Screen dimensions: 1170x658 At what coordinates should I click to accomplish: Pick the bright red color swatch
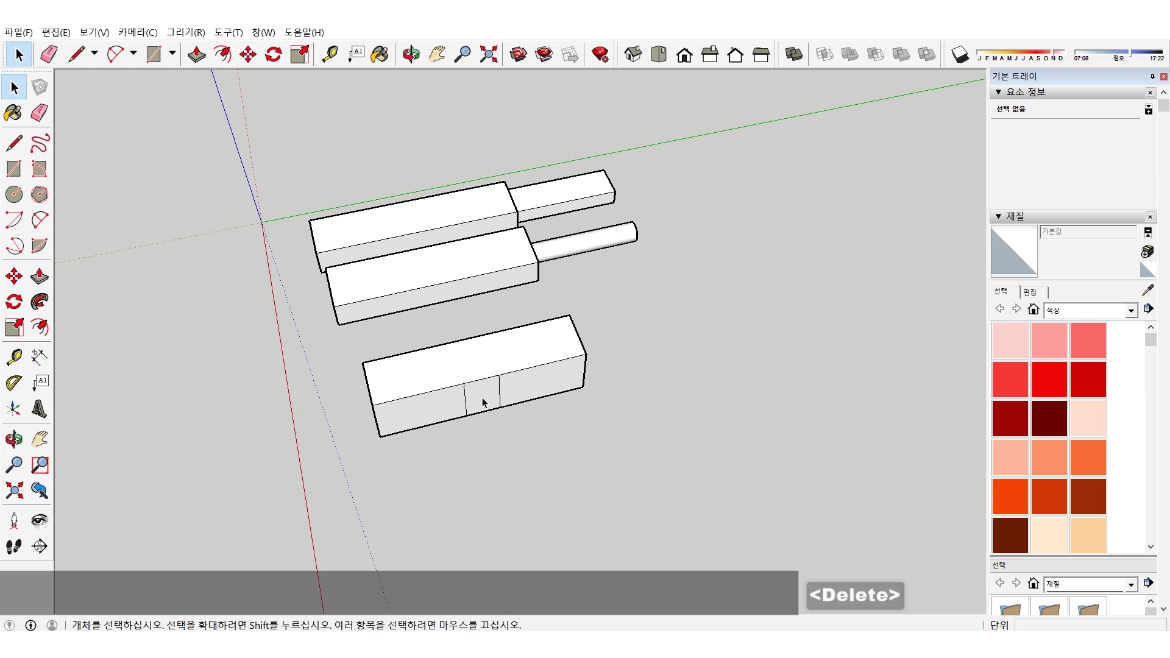point(1049,379)
